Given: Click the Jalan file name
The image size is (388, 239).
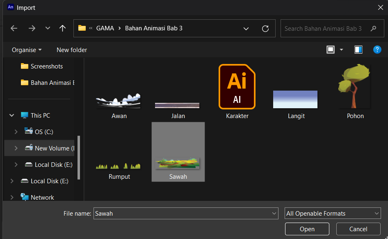Looking at the screenshot, I should click(x=178, y=116).
